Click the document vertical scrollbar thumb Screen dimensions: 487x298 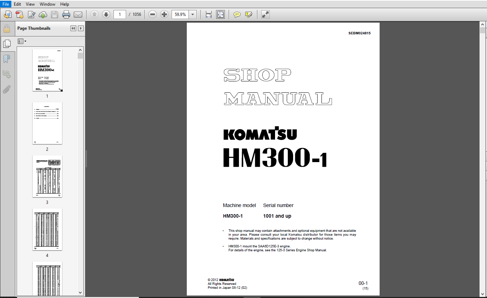[482, 30]
